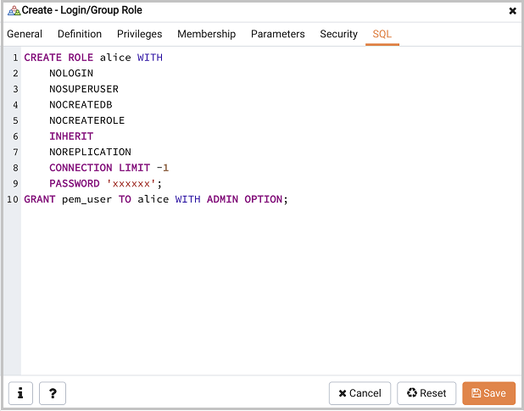Click the NOLOGIN line in SQL

(x=71, y=73)
